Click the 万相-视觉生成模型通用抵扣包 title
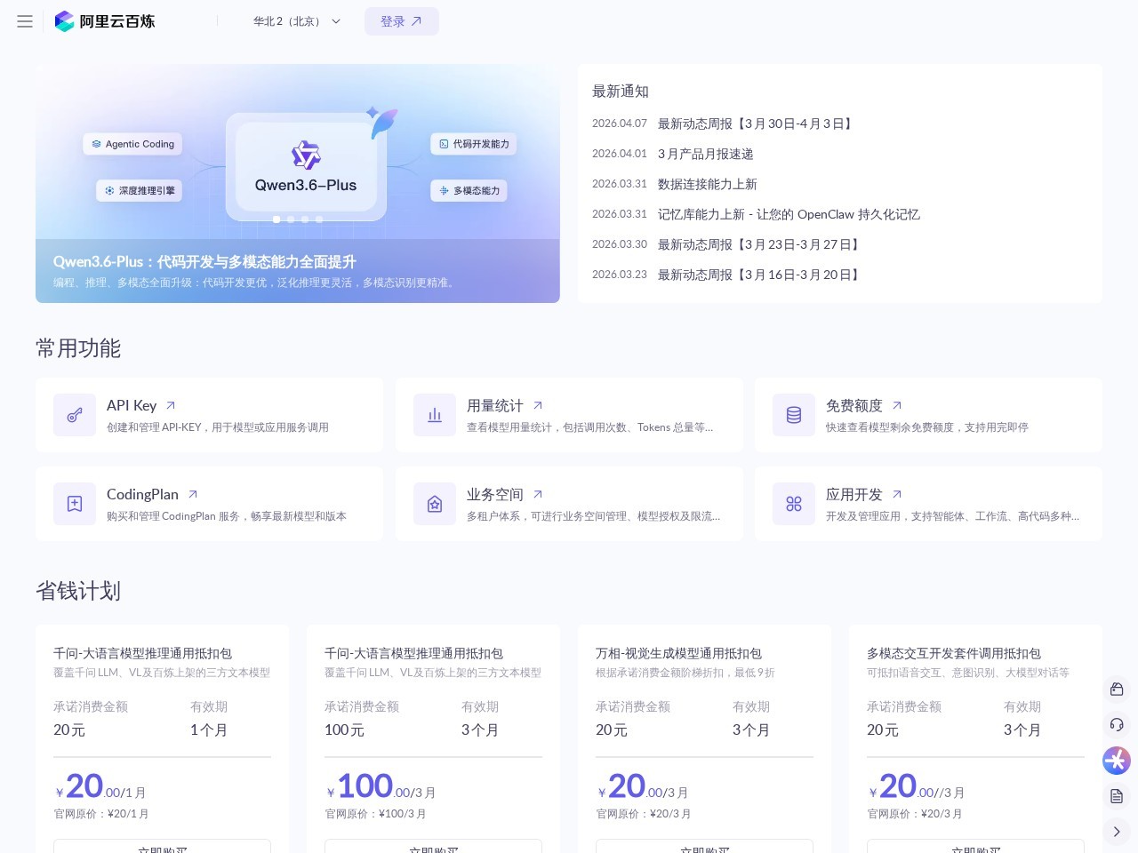 678,653
